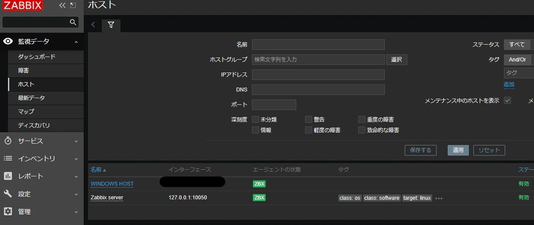The image size is (534, 225).
Task: Focus the タグ name input
Action: 519,73
